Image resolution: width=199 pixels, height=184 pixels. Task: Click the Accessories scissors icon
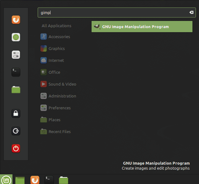tap(44, 37)
